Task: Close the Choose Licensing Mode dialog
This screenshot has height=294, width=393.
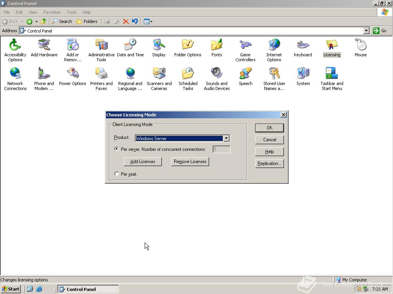Action: [x=284, y=115]
